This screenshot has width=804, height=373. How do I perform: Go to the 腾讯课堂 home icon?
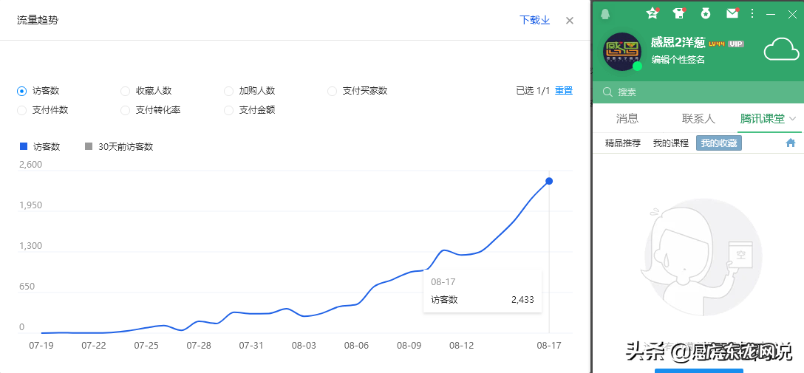pos(791,143)
